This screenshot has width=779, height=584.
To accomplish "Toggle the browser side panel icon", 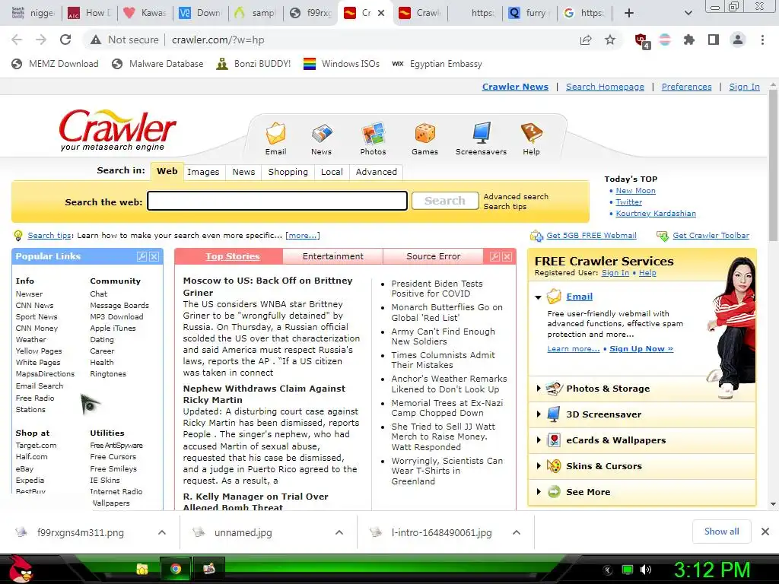I will [714, 40].
